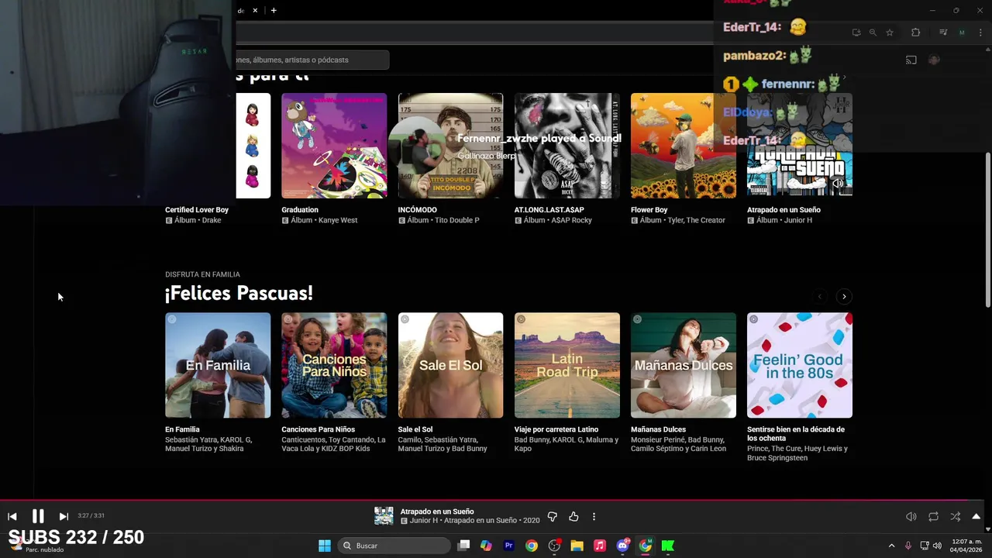This screenshot has width=992, height=558.
Task: Like the song Atrapado en un Sueño
Action: pyautogui.click(x=573, y=516)
